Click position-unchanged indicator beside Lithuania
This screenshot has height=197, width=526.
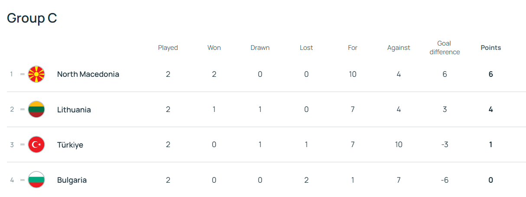click(x=23, y=109)
